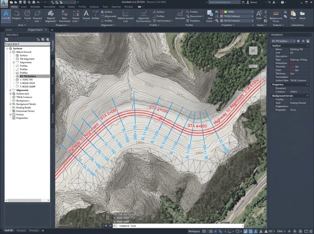Click the undo arrow in quick access toolbar
Image resolution: width=314 pixels, height=234 pixels.
pos(38,2)
